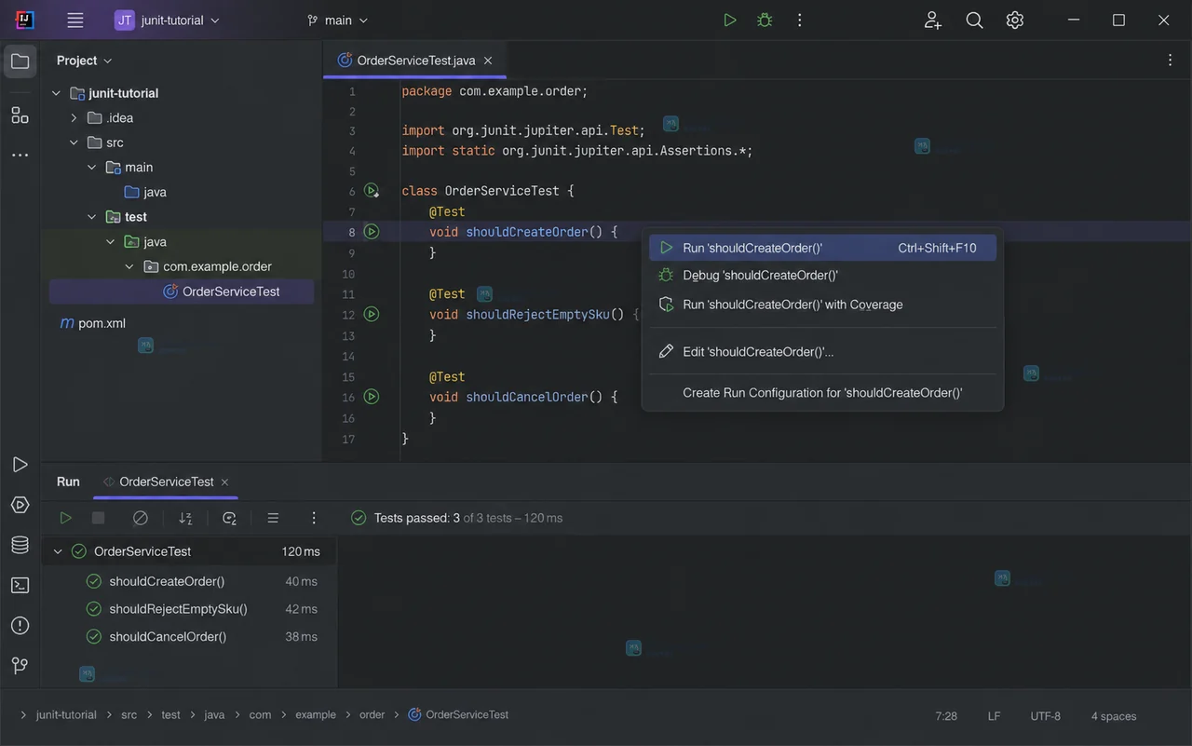Collapse OrderServiceTest results node
The image size is (1192, 746).
click(58, 551)
